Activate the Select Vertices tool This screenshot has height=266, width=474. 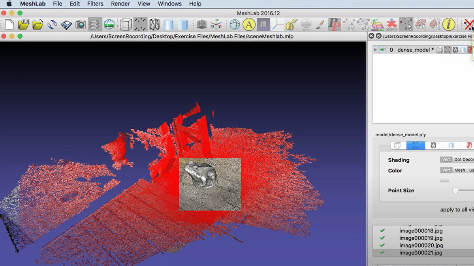point(406,24)
